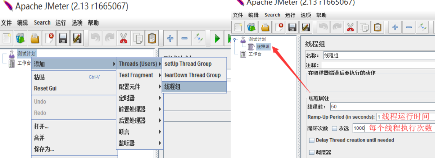This screenshot has height=158, width=435.
Task: Click grayed Redo arrow in right toolbar
Action: pyautogui.click(x=337, y=27)
